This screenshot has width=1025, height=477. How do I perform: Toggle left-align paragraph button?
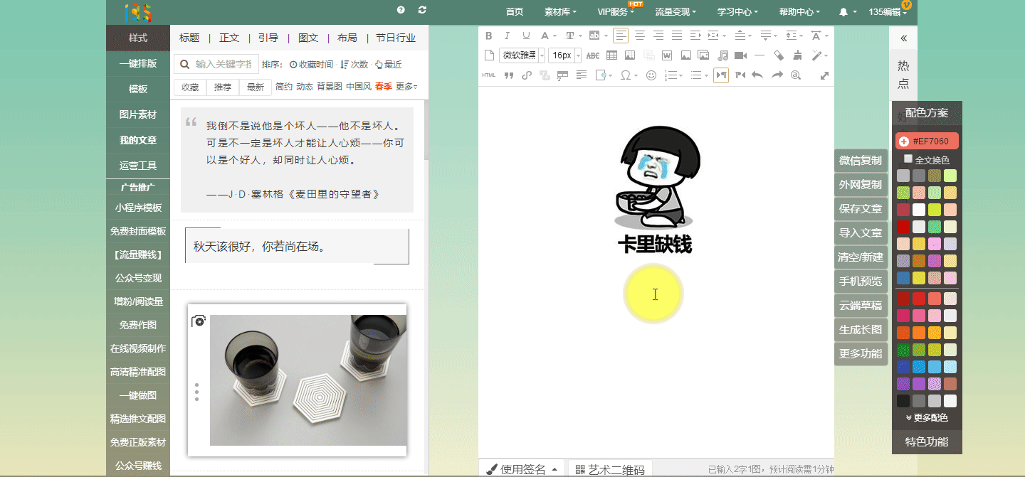(x=621, y=36)
